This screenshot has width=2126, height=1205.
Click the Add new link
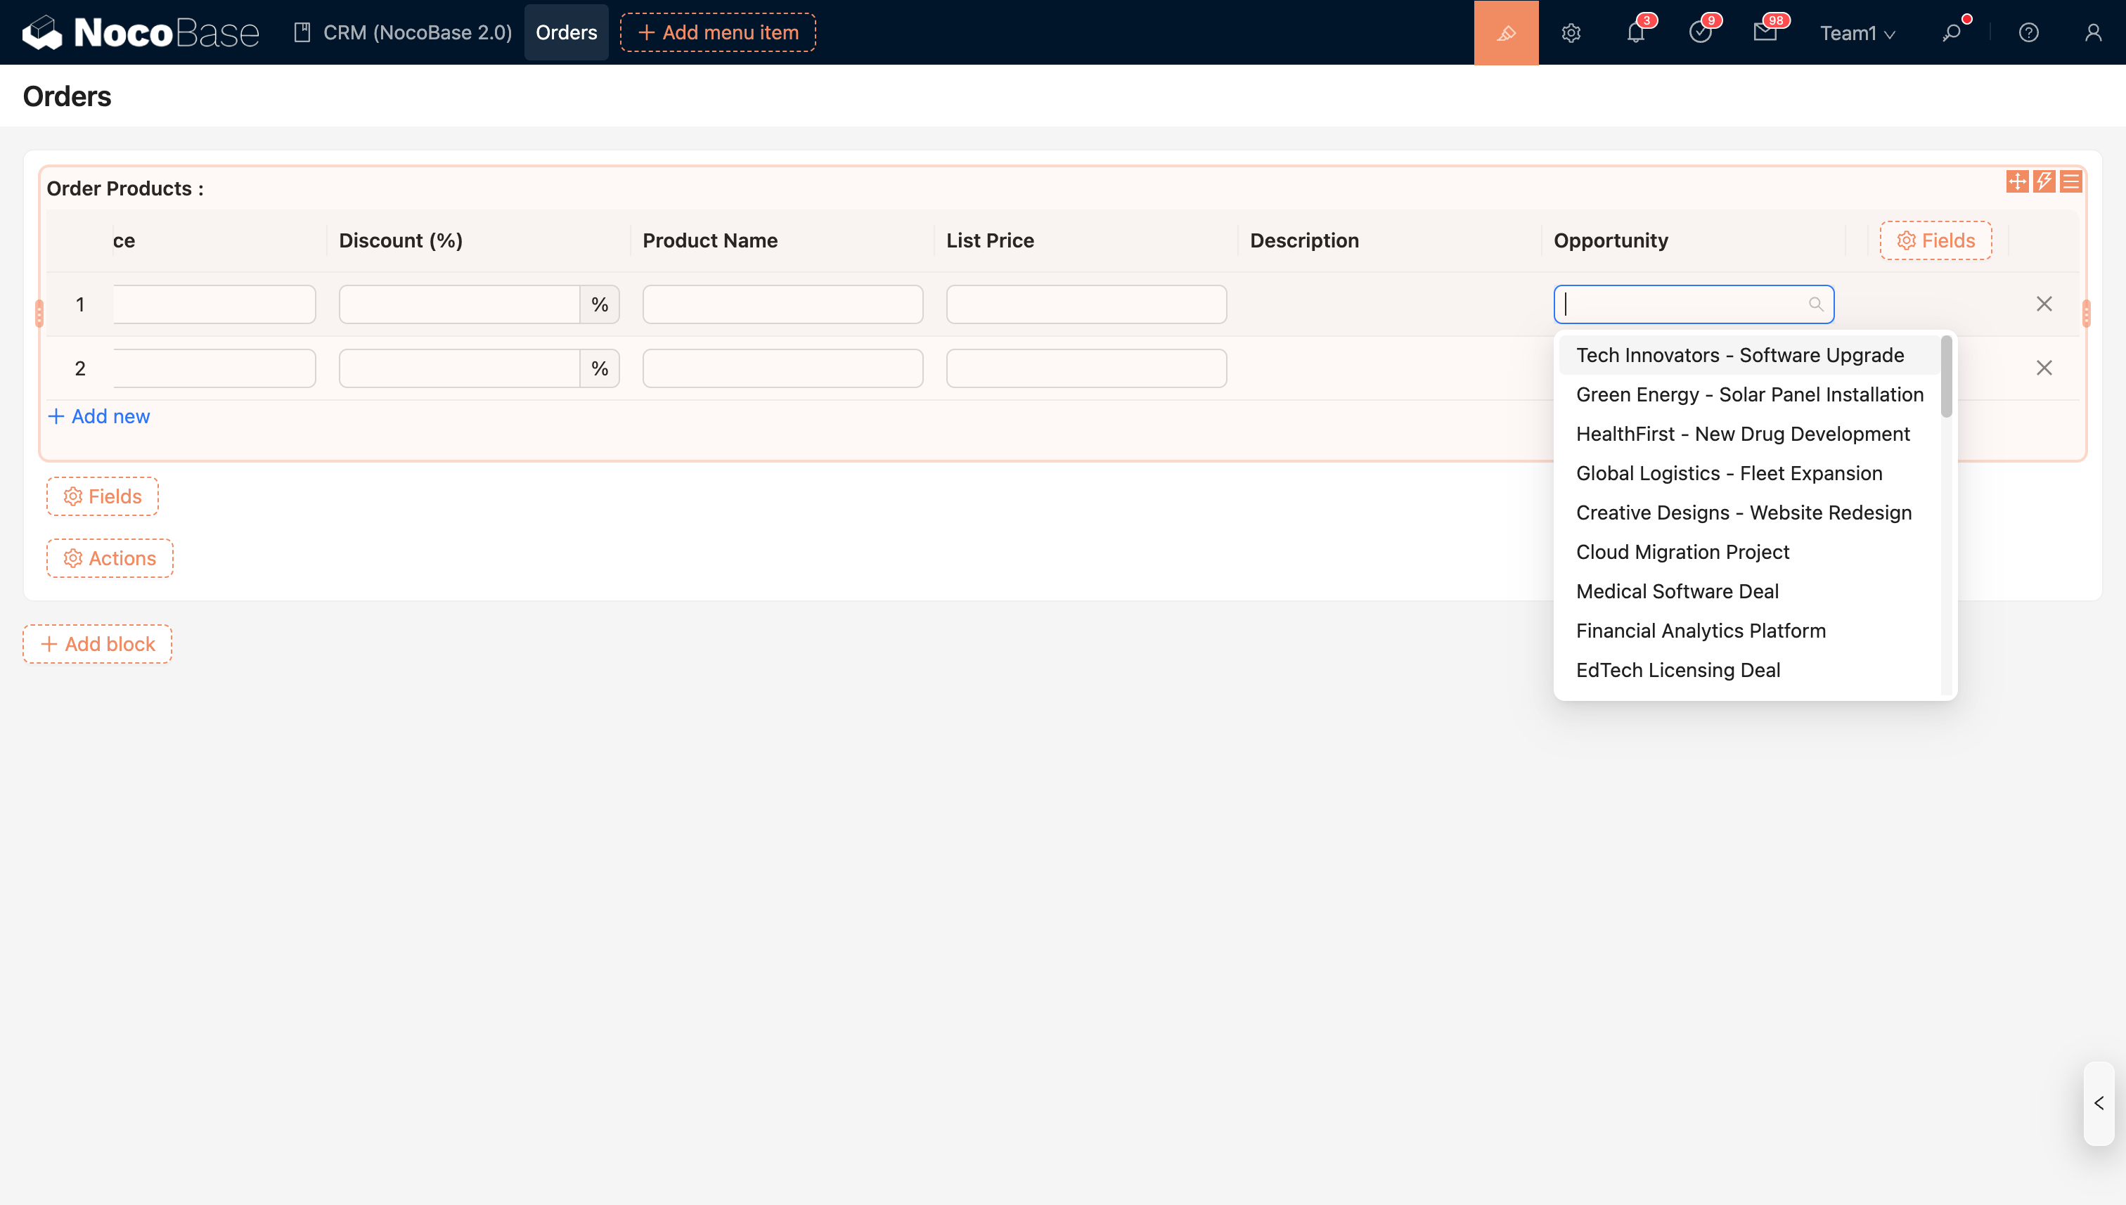coord(99,416)
